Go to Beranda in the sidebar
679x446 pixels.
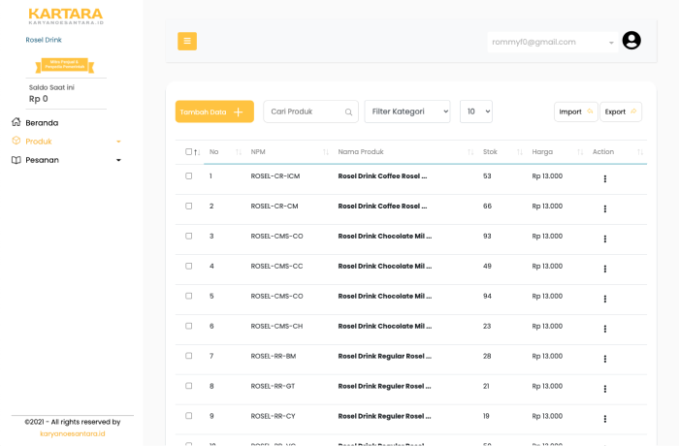[42, 122]
